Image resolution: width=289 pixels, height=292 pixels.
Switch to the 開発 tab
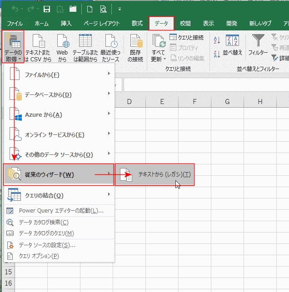click(232, 24)
